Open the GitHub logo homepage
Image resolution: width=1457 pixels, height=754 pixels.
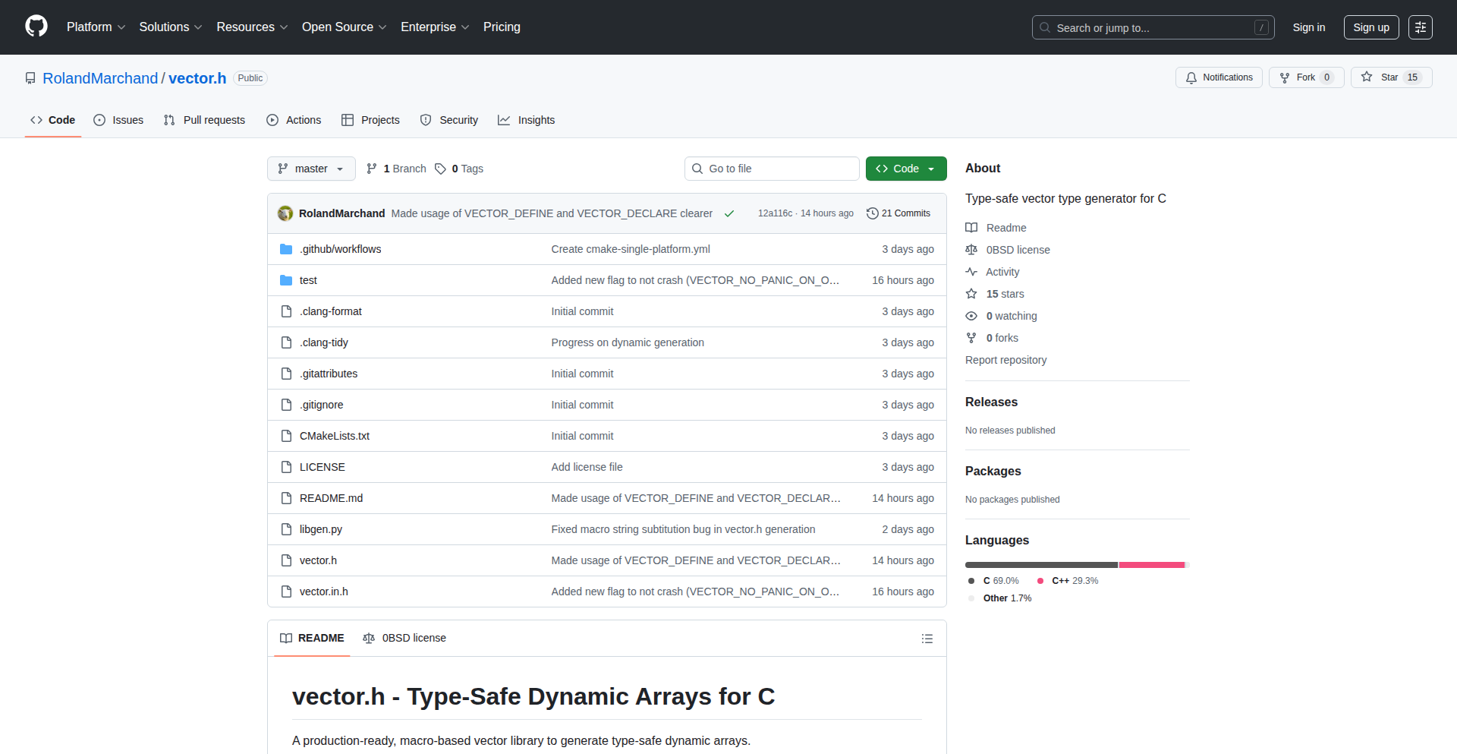tap(36, 27)
